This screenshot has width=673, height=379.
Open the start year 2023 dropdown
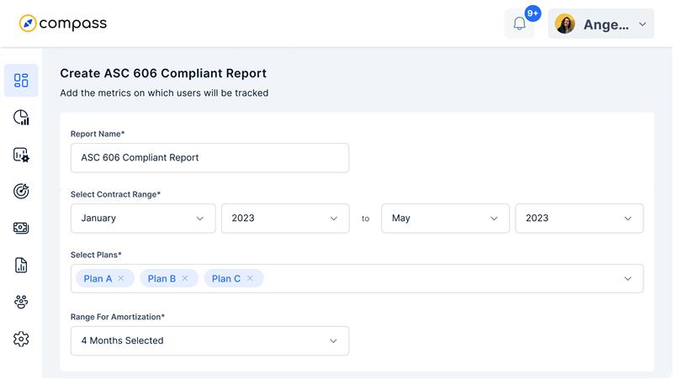285,218
